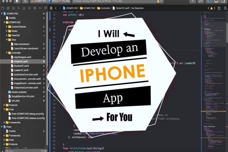Image resolution: width=228 pixels, height=152 pixels.
Task: Click the activity status 'Finished running ICOMPLYNZ'
Action: click(98, 1)
